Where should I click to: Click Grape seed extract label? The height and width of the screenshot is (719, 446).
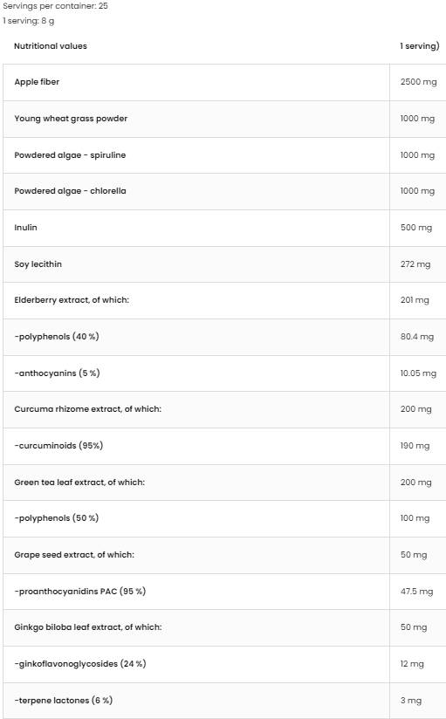74,555
